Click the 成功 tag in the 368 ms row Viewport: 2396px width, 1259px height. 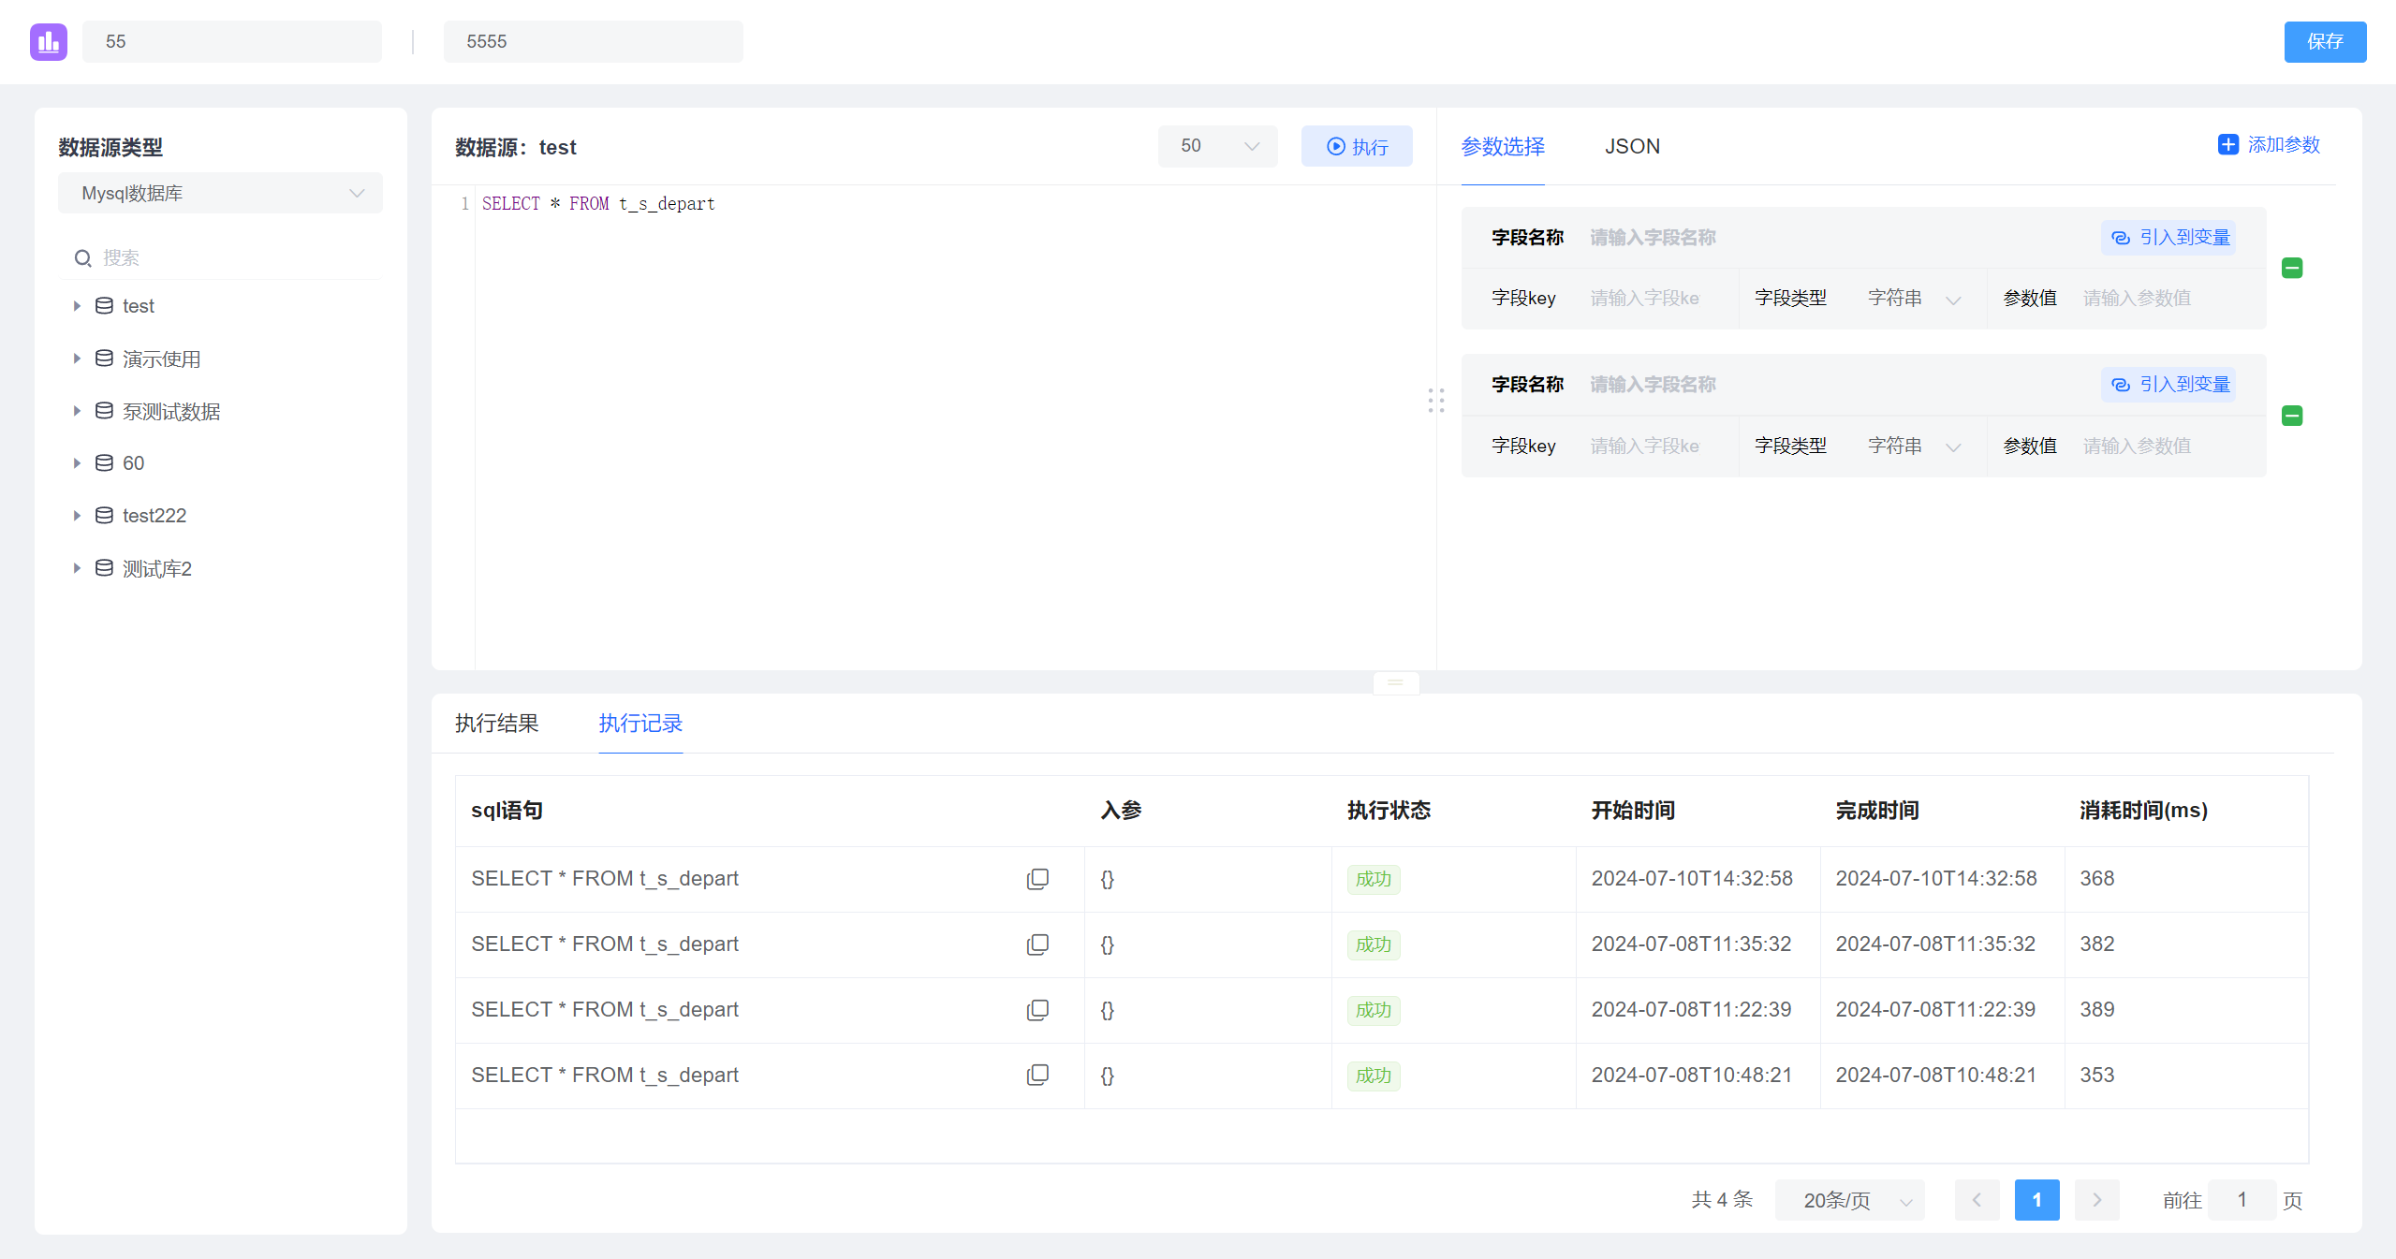[x=1374, y=879]
